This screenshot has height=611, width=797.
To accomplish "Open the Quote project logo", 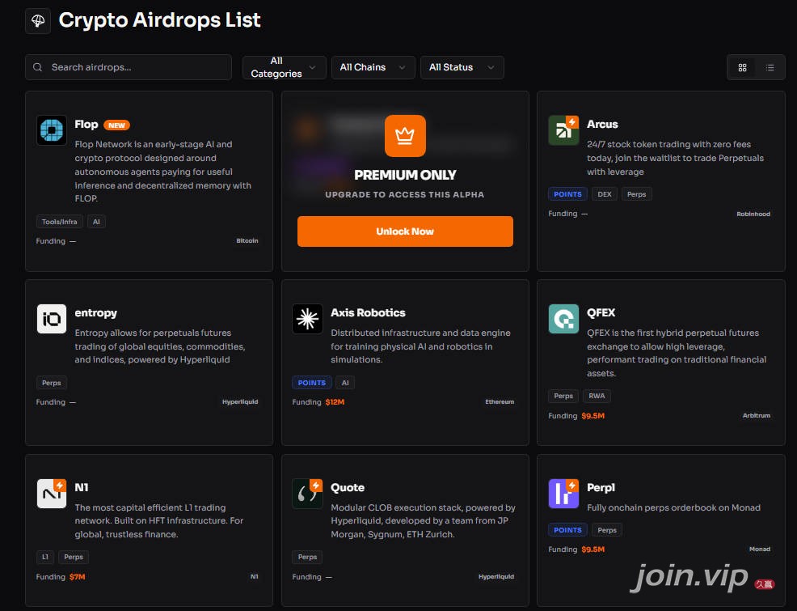I will click(307, 494).
